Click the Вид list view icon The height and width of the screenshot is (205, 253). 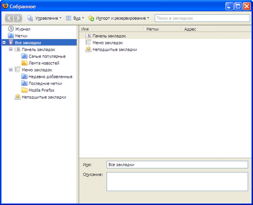68,18
